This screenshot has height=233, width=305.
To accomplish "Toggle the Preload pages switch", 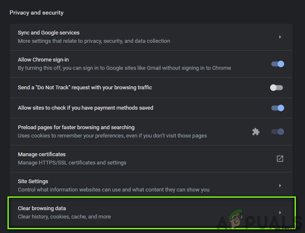I will 278,132.
